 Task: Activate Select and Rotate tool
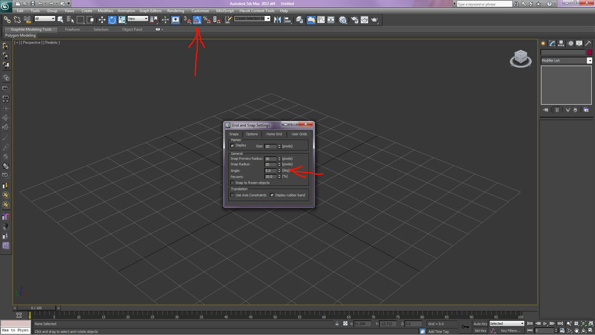pos(112,20)
